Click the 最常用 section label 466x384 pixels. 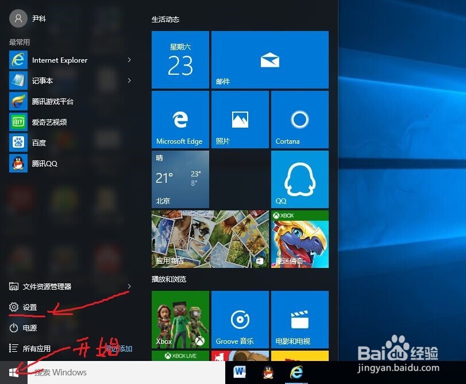point(20,42)
